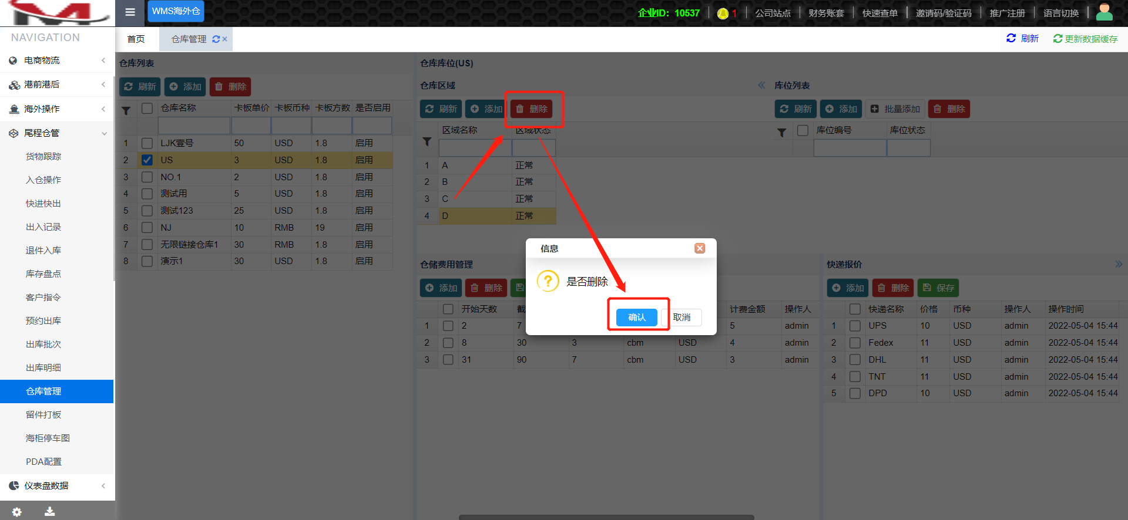Click the 快速查单 quick order lookup link
The width and height of the screenshot is (1128, 520).
point(879,13)
